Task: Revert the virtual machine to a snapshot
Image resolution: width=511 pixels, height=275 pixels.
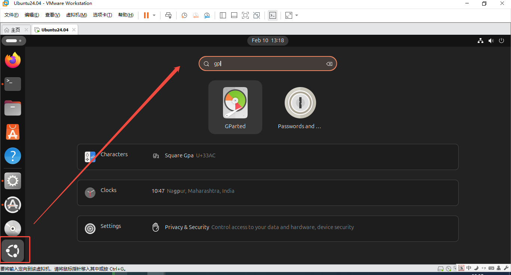Action: (x=196, y=15)
